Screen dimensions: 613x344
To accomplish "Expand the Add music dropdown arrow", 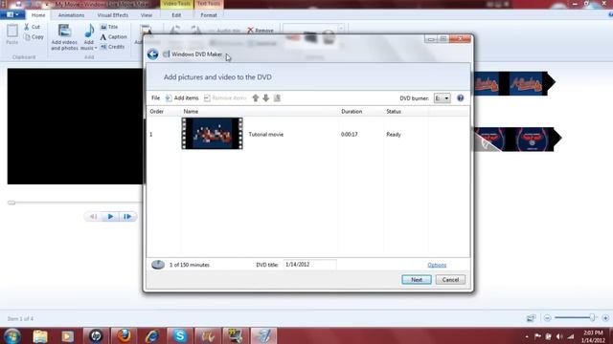I will [x=96, y=48].
